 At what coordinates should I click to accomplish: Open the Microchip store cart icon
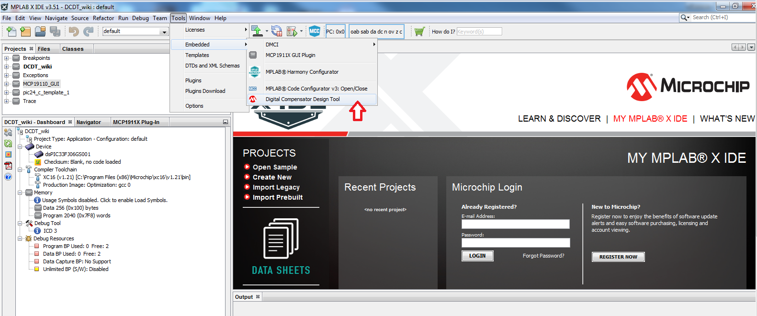click(419, 32)
